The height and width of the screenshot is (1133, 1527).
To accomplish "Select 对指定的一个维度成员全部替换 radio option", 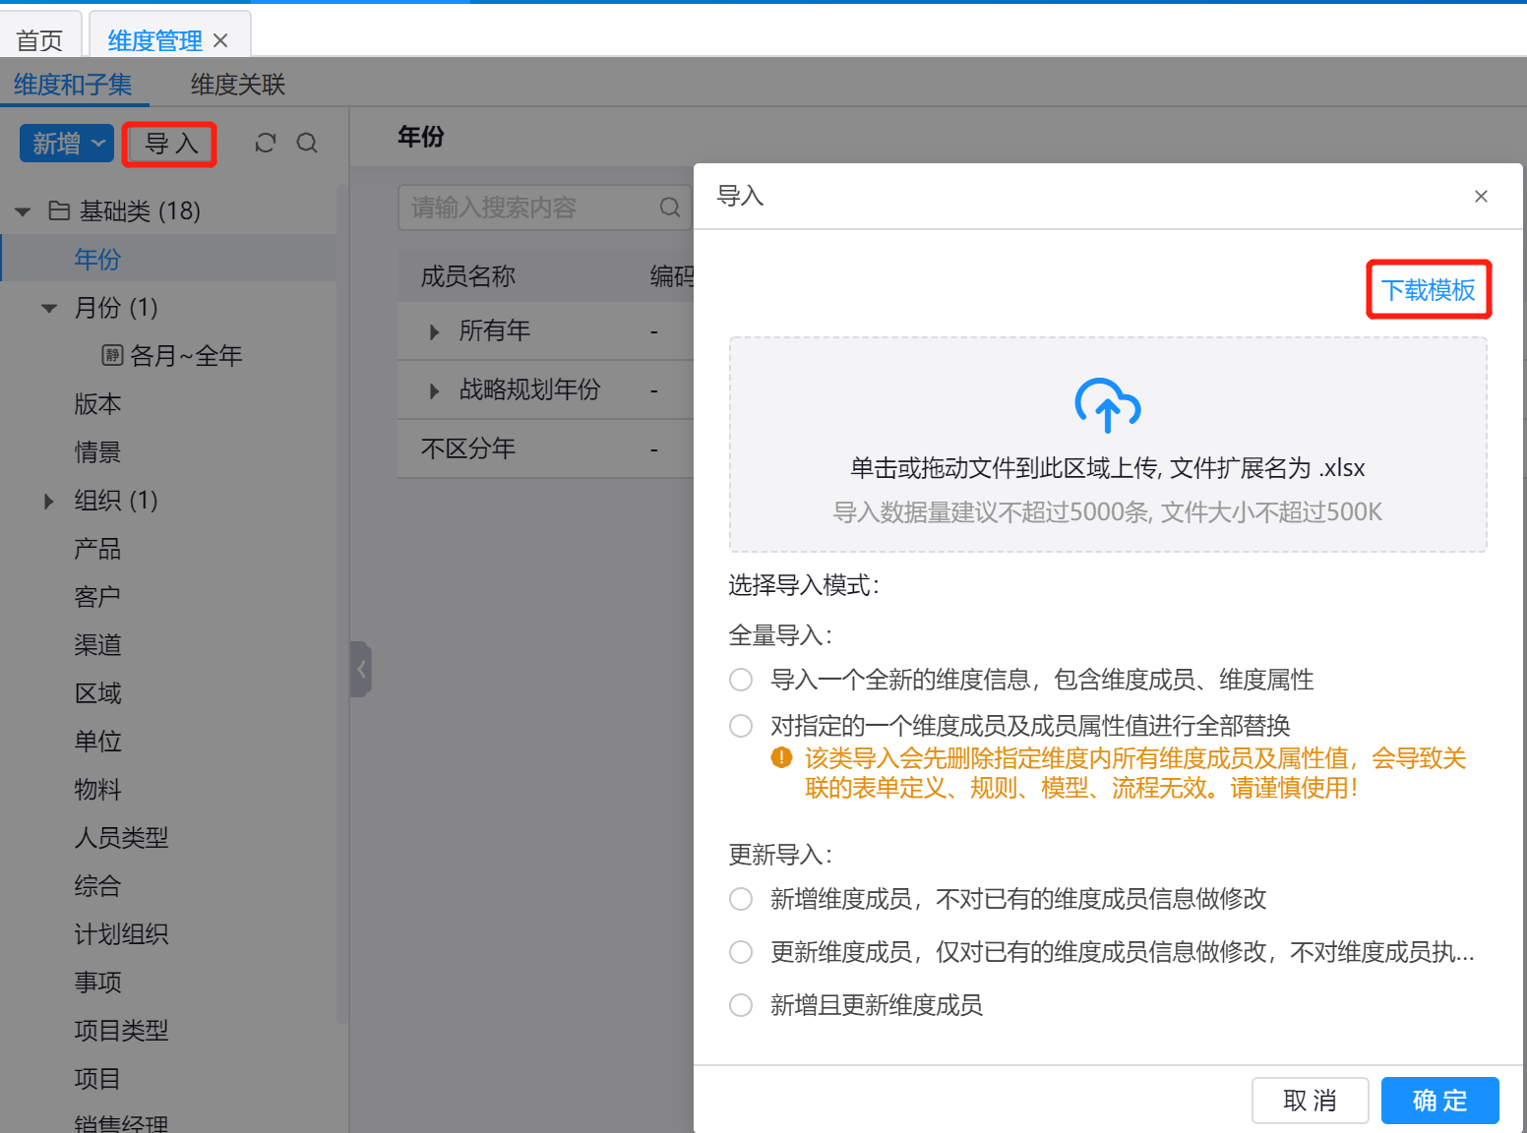I will [x=741, y=726].
